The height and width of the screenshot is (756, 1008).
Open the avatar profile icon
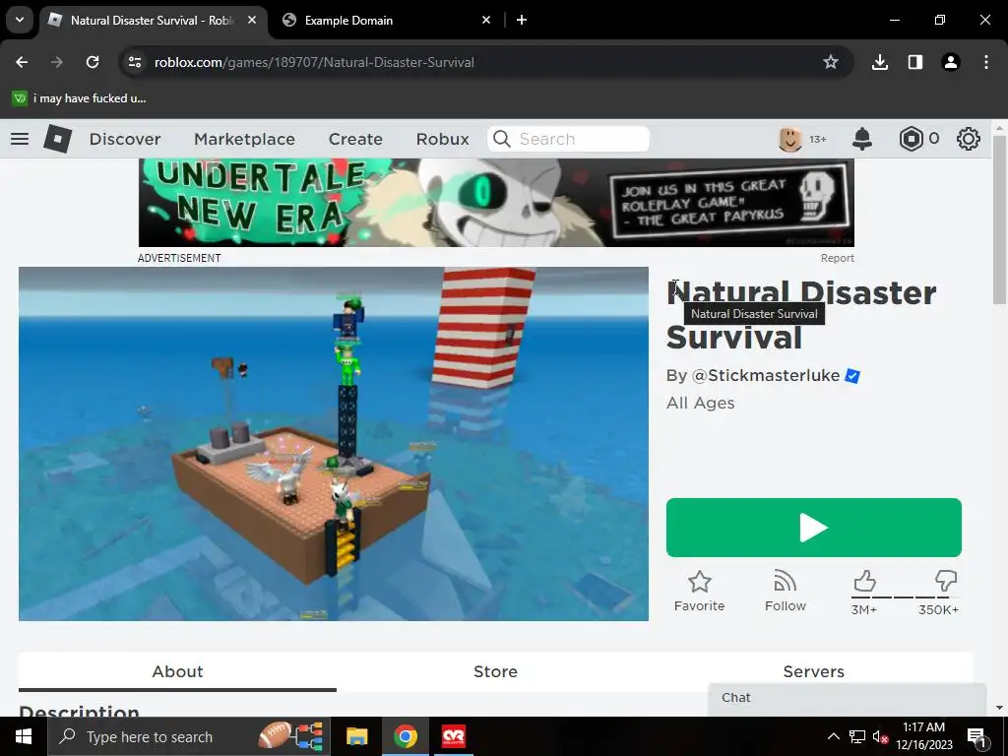pos(790,139)
